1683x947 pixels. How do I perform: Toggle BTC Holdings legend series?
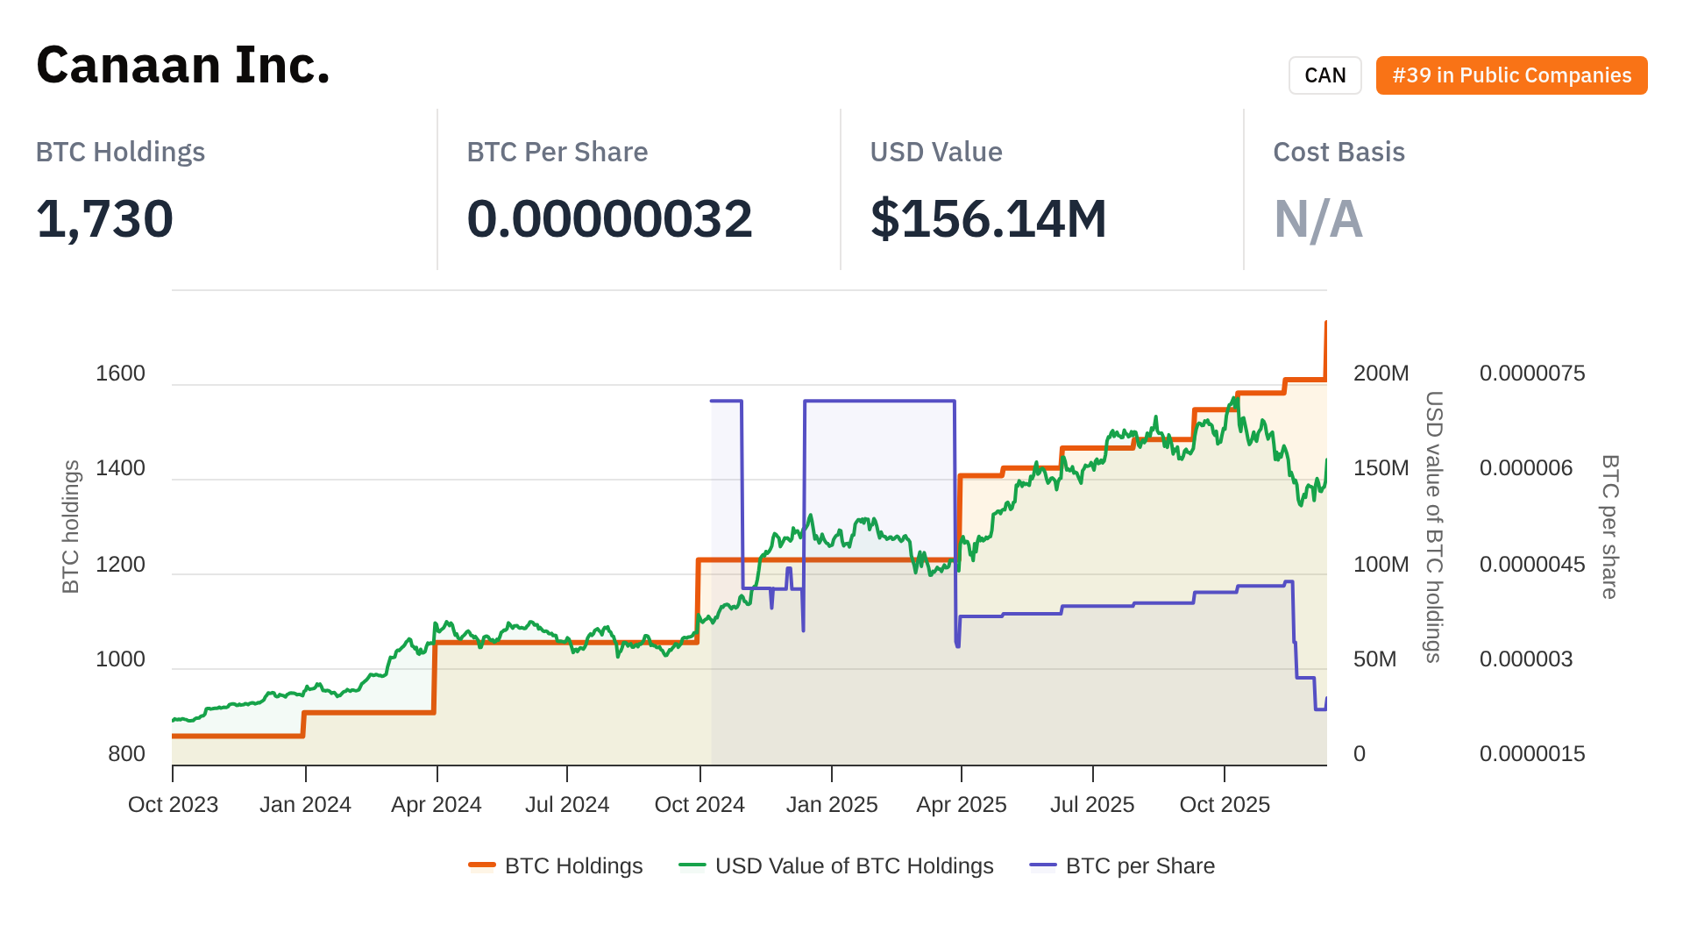pyautogui.click(x=573, y=865)
